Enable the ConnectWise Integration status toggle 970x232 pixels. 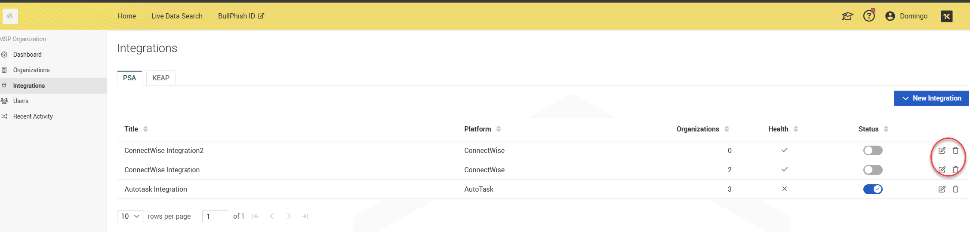tap(872, 170)
